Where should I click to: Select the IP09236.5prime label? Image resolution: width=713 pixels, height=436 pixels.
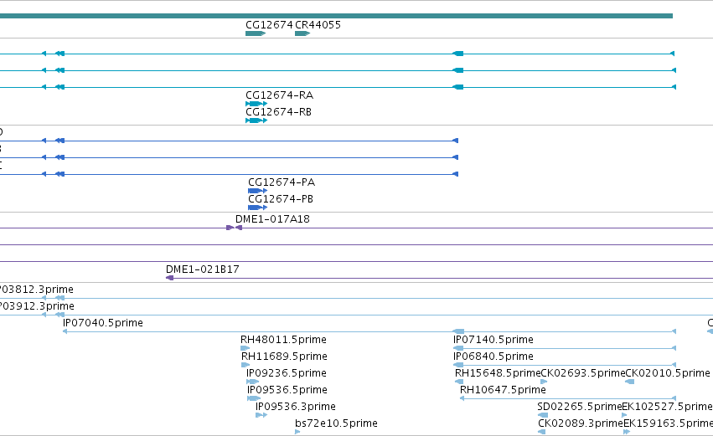(286, 373)
